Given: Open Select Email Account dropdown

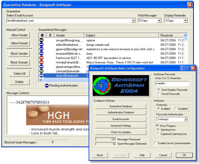Looking at the screenshot, I should pyautogui.click(x=133, y=21).
